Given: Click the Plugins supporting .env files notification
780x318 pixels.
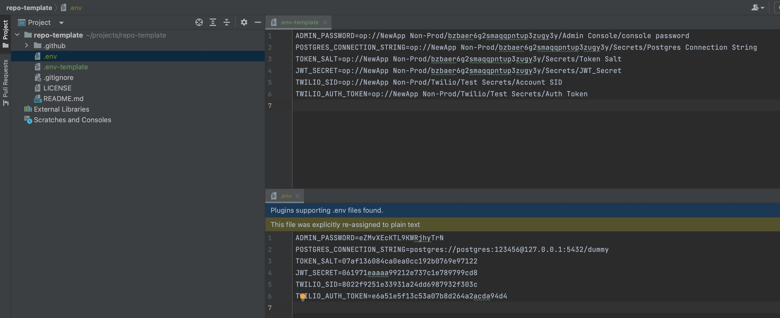Looking at the screenshot, I should click(x=327, y=210).
